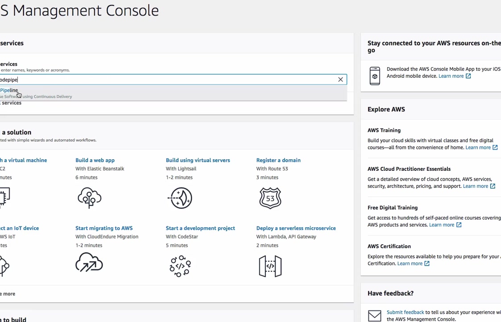Viewport: 501px width, 322px height.
Task: Click Deploy a serverless microservice link
Action: 296,228
